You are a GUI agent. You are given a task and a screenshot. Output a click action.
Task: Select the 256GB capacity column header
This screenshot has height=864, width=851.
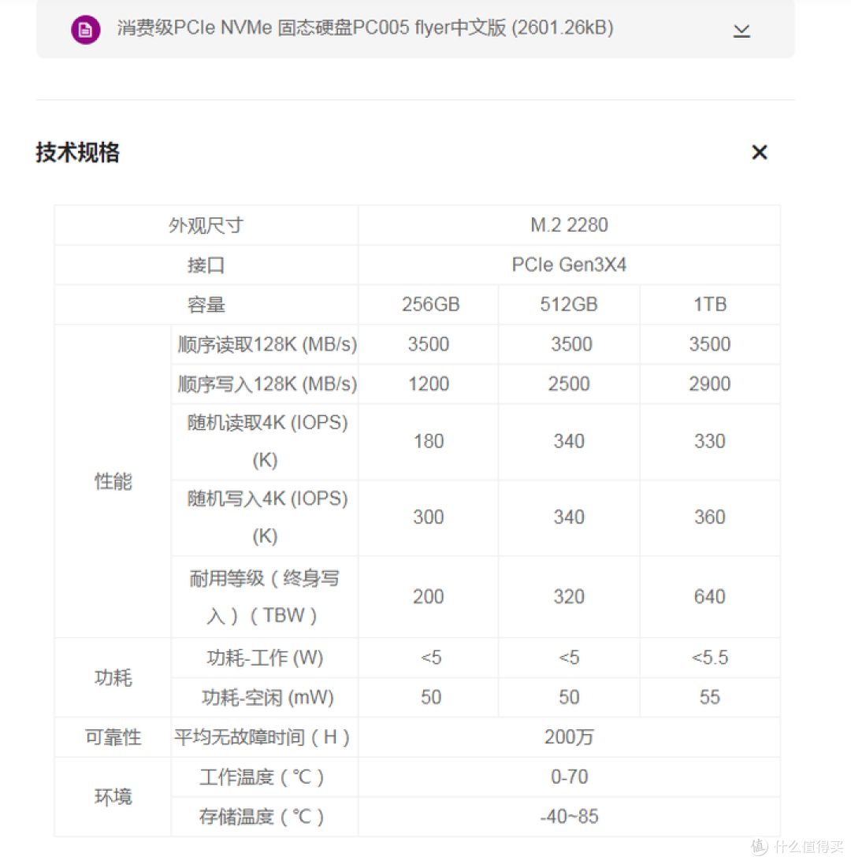[428, 304]
